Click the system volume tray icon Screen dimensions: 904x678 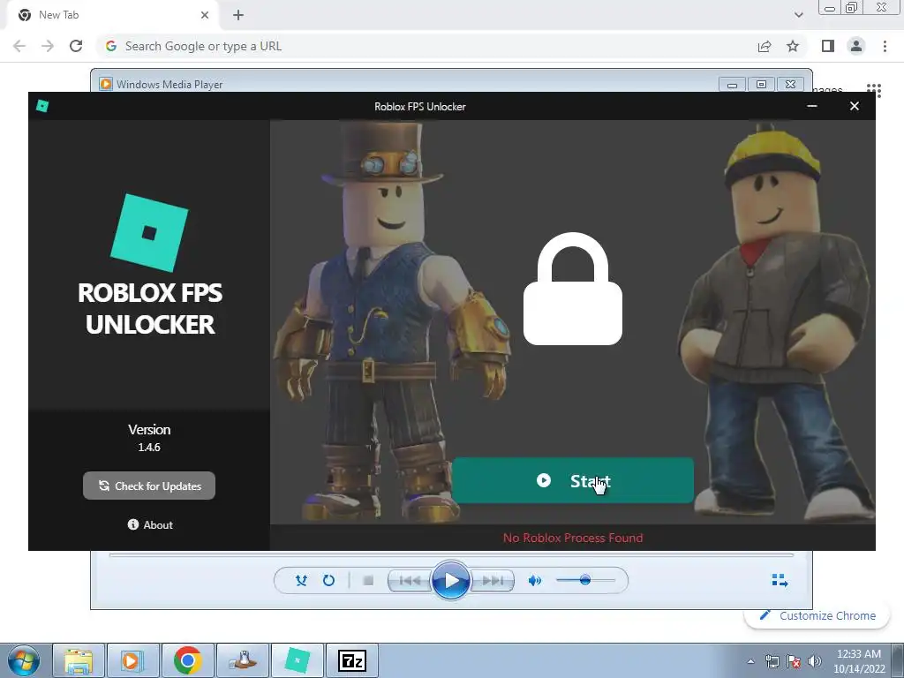[x=815, y=661]
